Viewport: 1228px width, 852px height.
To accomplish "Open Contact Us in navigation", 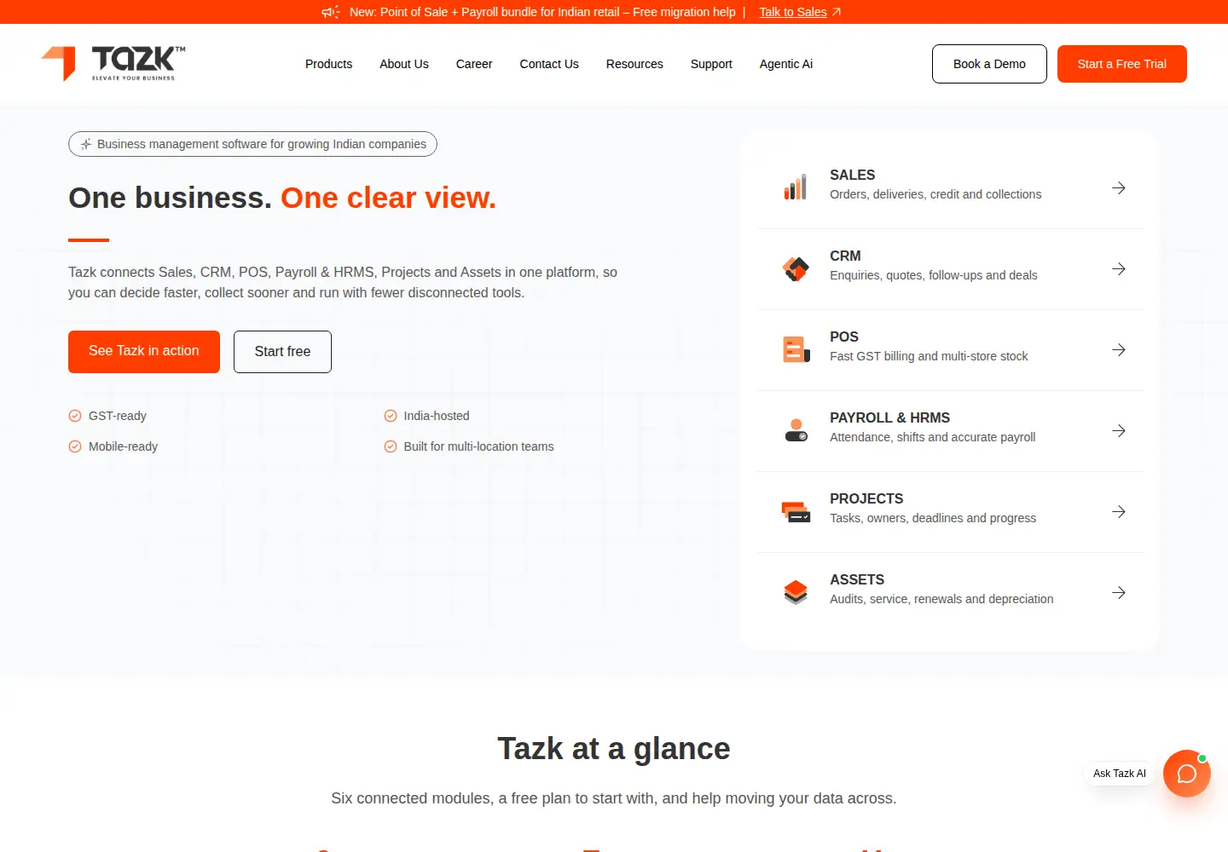I will (549, 64).
